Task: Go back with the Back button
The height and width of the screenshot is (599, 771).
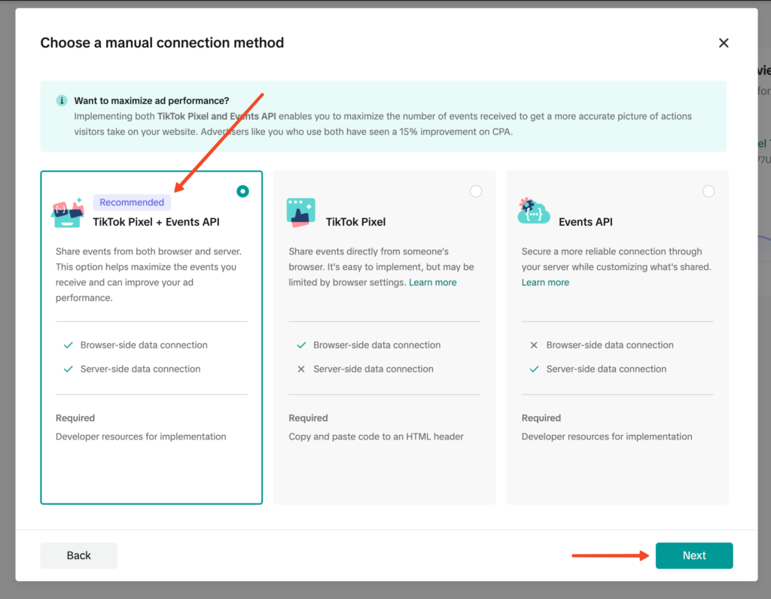Action: click(x=78, y=555)
